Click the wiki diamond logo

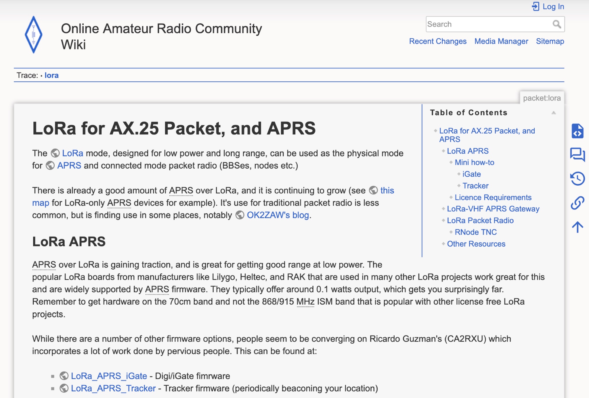(x=34, y=35)
